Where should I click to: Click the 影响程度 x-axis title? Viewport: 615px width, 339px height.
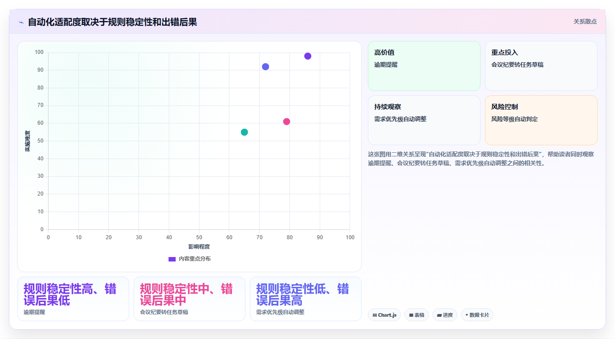pyautogui.click(x=199, y=247)
